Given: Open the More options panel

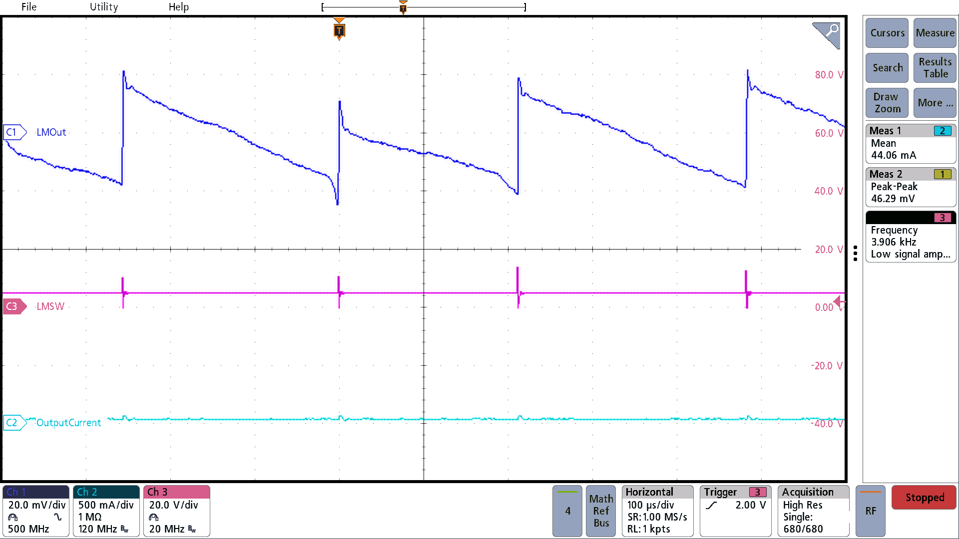Looking at the screenshot, I should (x=935, y=103).
